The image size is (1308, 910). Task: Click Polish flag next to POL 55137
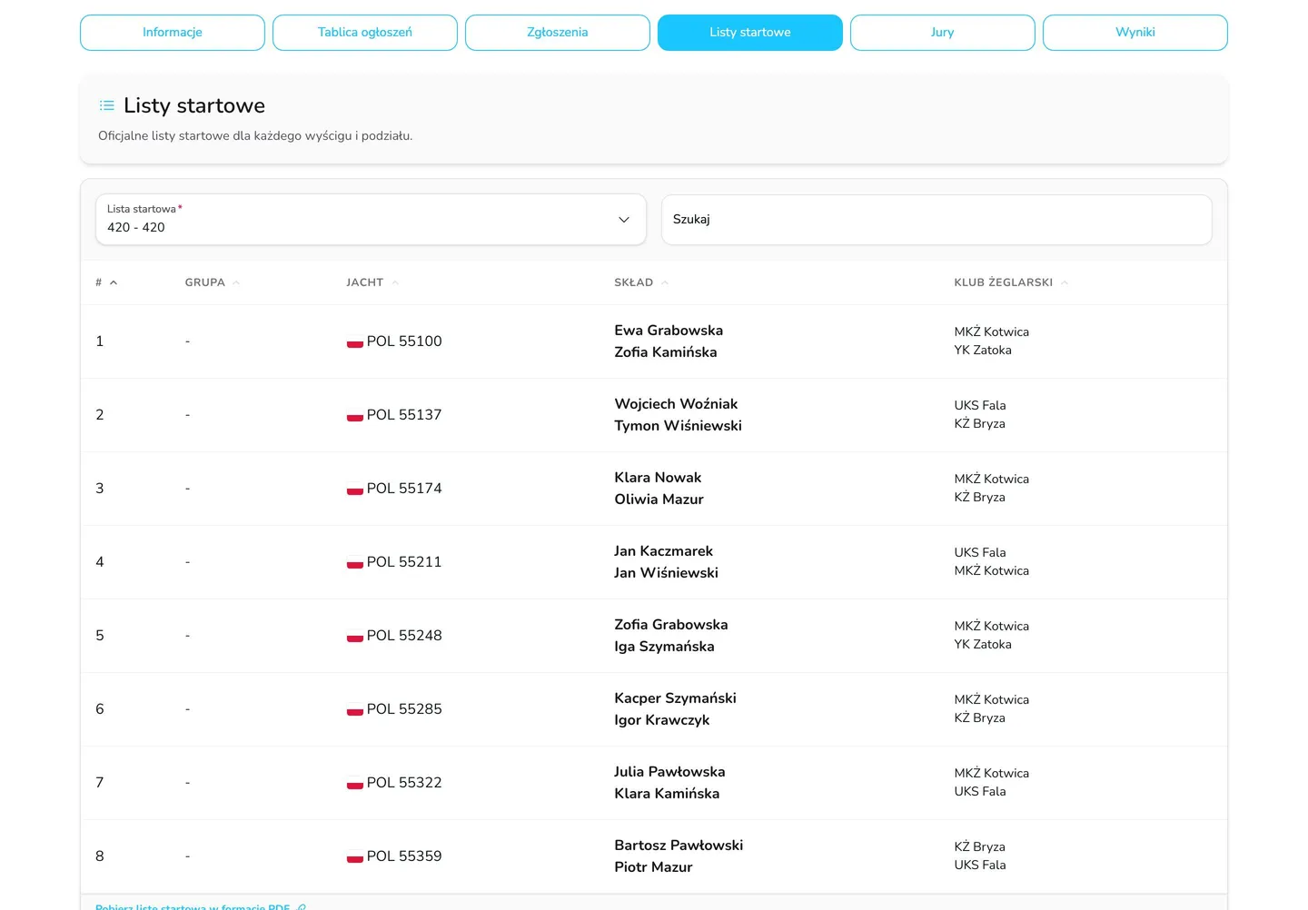click(355, 416)
